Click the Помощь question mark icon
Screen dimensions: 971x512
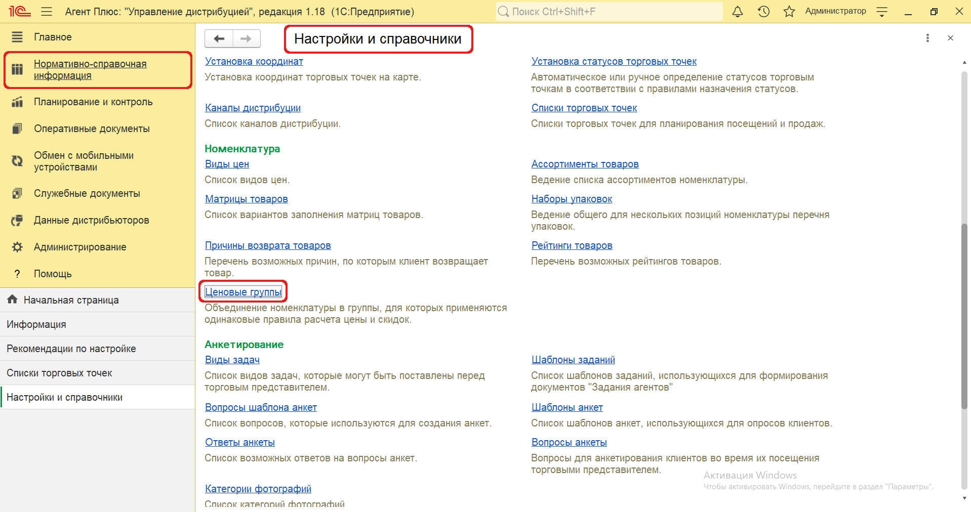click(17, 274)
